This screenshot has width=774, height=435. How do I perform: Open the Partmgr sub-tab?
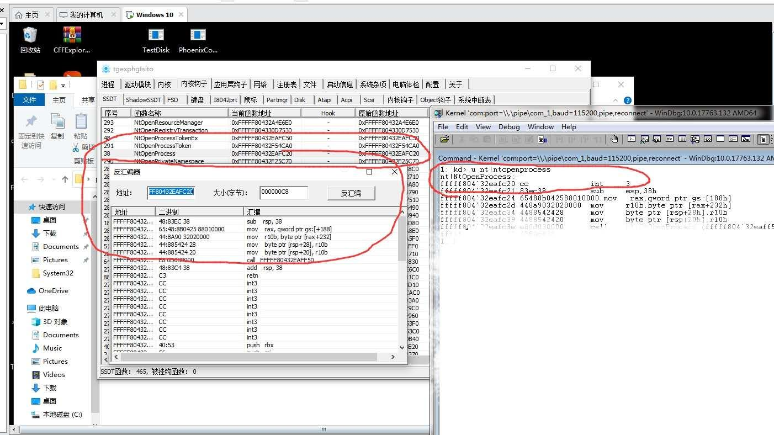coord(277,100)
